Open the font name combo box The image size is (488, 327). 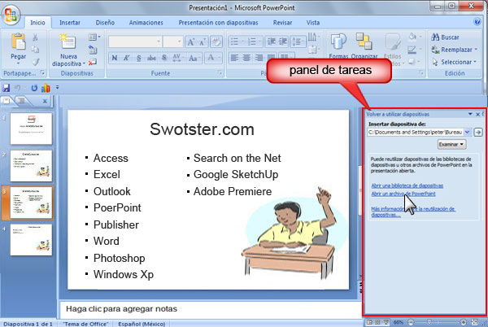point(135,41)
